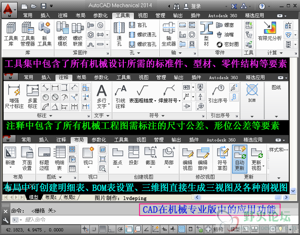Toggle lineweight display in status bar
The image size is (300, 235).
173,229
